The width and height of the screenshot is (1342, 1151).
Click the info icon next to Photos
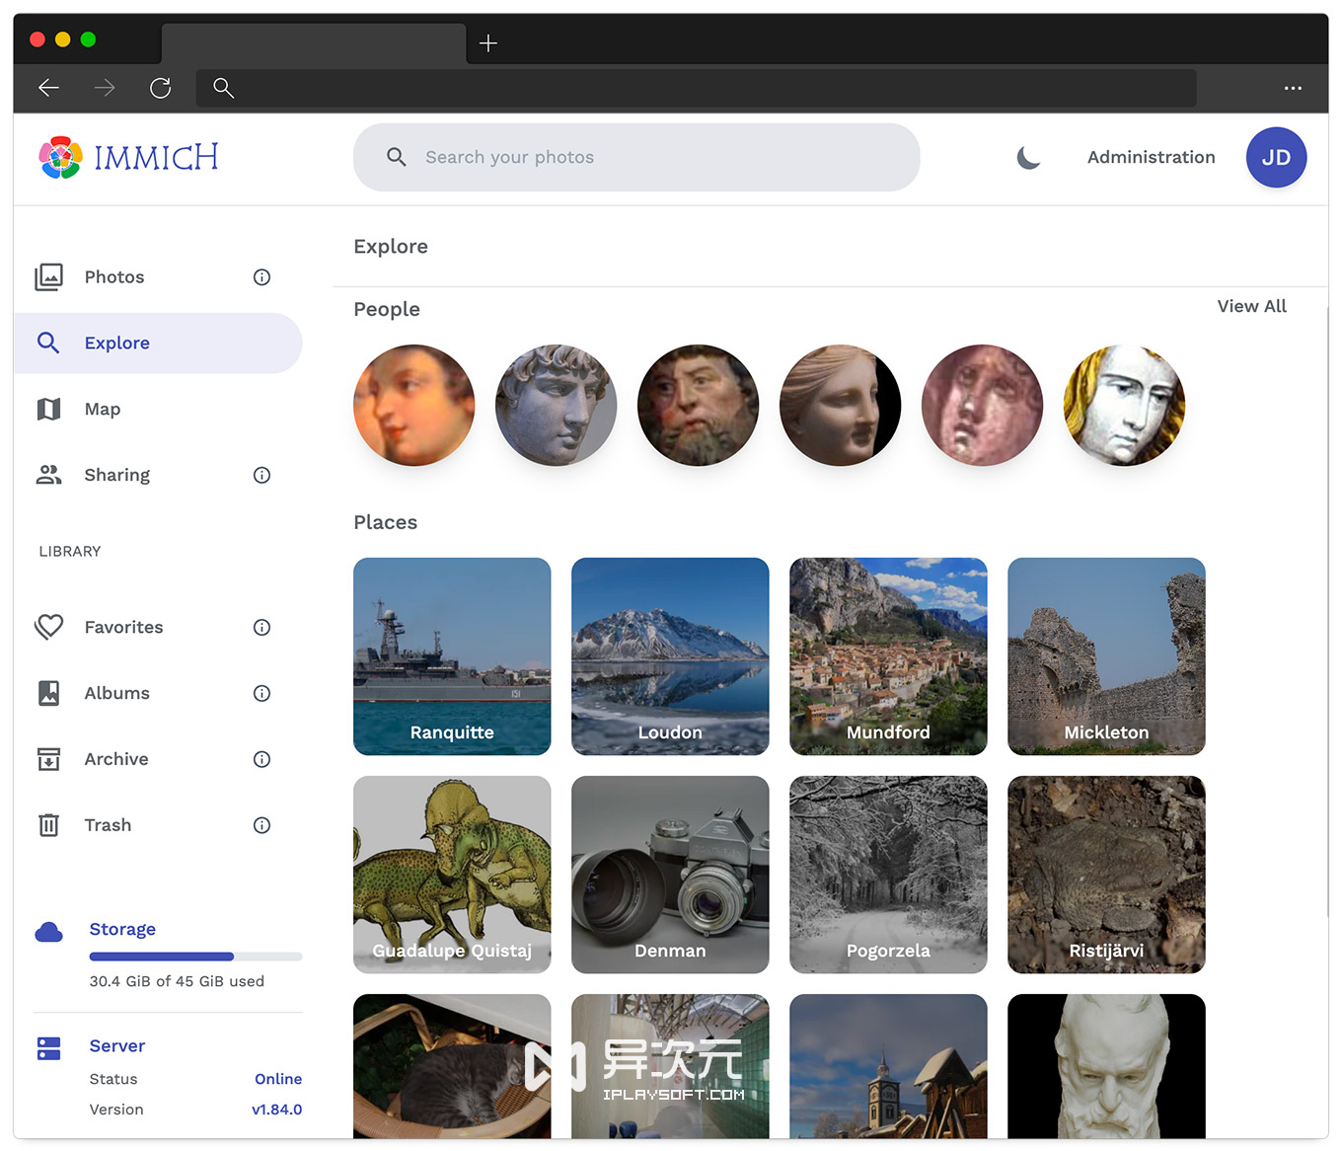[261, 277]
